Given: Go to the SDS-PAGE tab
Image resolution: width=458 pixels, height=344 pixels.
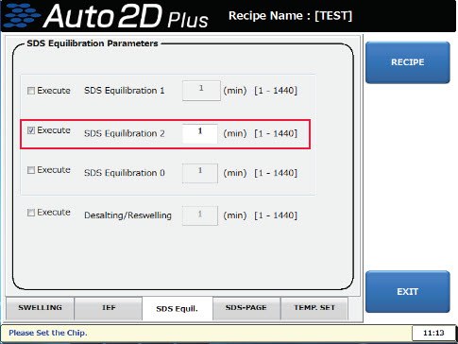Looking at the screenshot, I should pos(246,308).
